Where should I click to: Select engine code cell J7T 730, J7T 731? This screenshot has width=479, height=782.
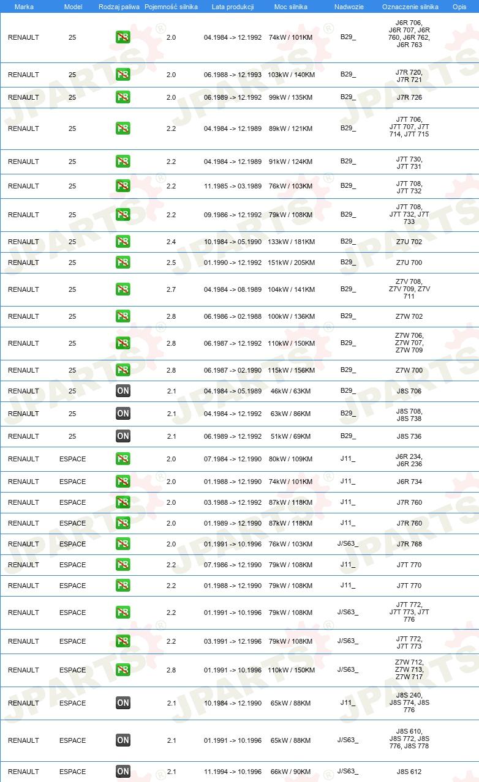409,163
